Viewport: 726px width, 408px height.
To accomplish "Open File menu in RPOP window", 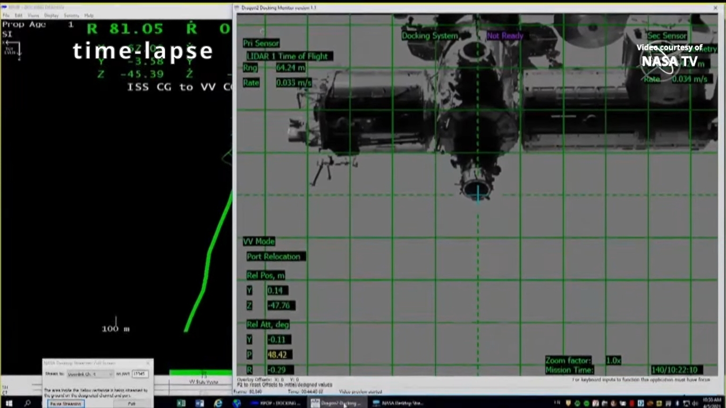I will click(x=6, y=15).
